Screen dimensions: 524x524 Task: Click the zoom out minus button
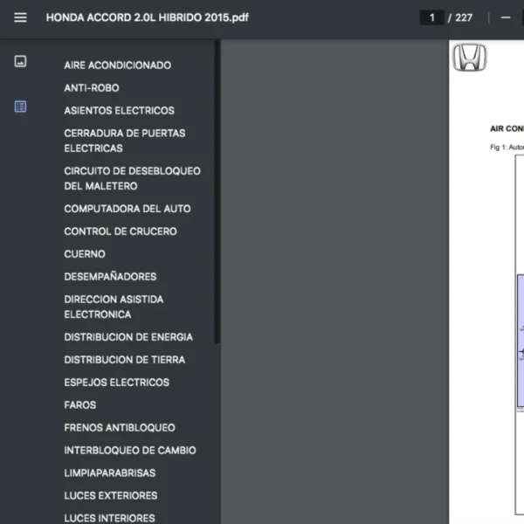[x=506, y=17]
